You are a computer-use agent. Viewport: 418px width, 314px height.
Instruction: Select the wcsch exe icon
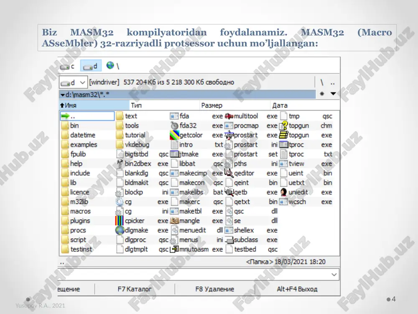(284, 202)
